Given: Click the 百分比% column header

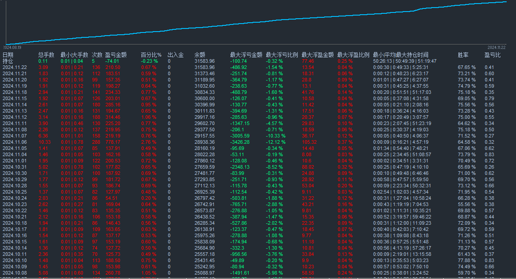Looking at the screenshot, I should coord(151,55).
